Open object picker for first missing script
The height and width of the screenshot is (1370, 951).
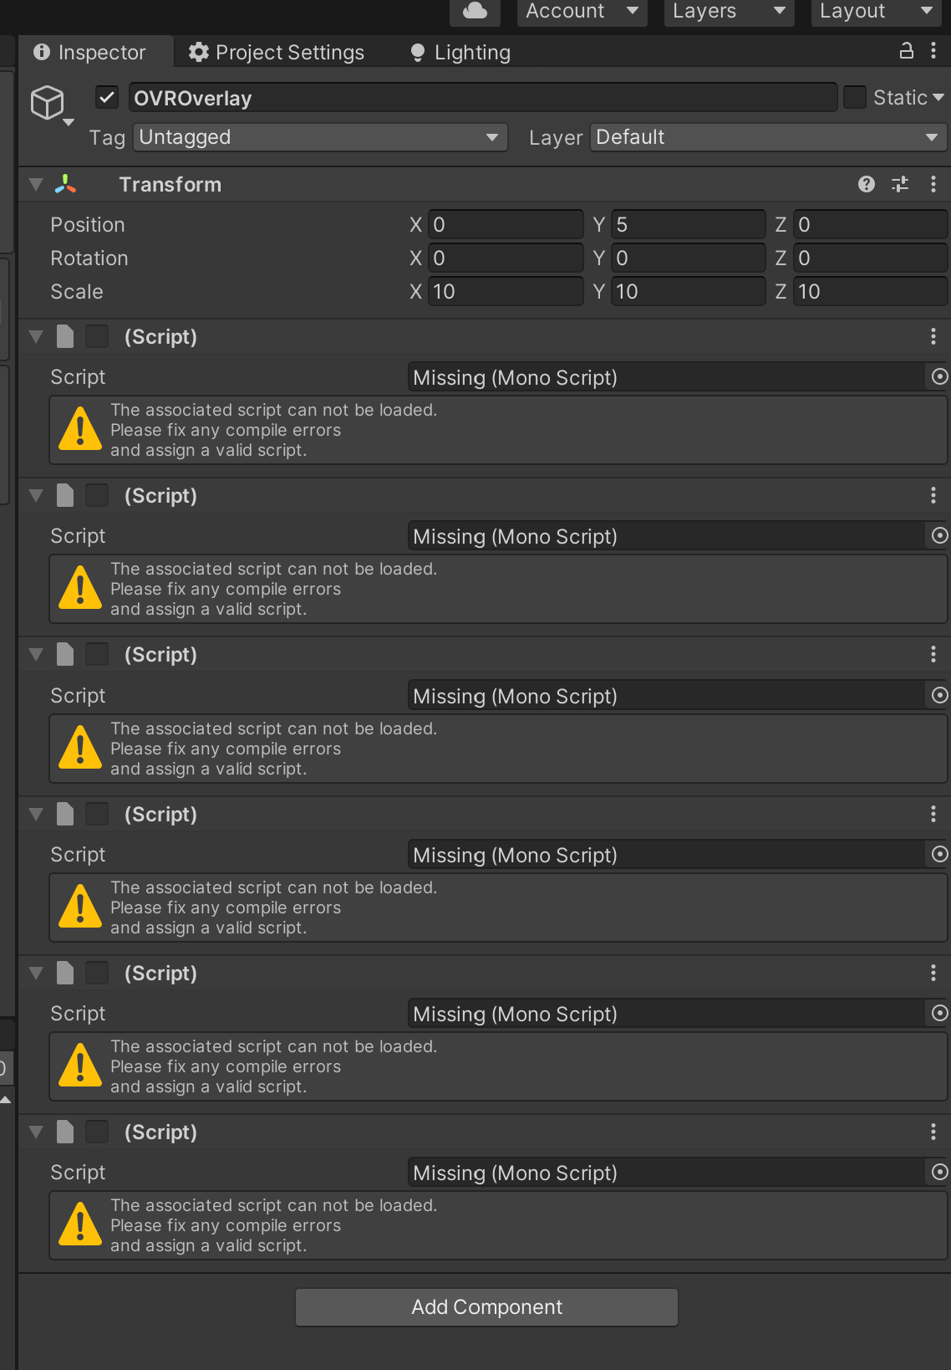pos(939,376)
